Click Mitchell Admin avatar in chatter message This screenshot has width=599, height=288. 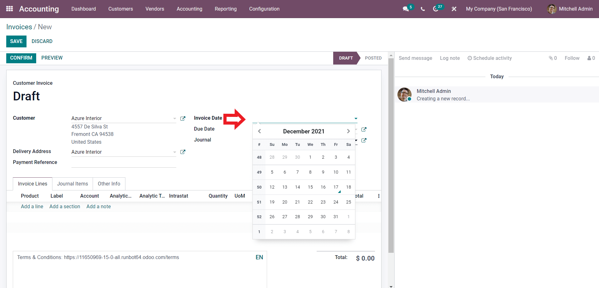pos(404,94)
